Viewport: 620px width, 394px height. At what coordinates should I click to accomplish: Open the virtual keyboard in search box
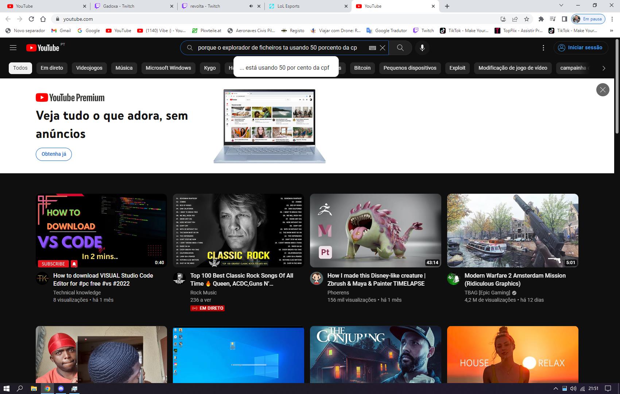point(372,48)
